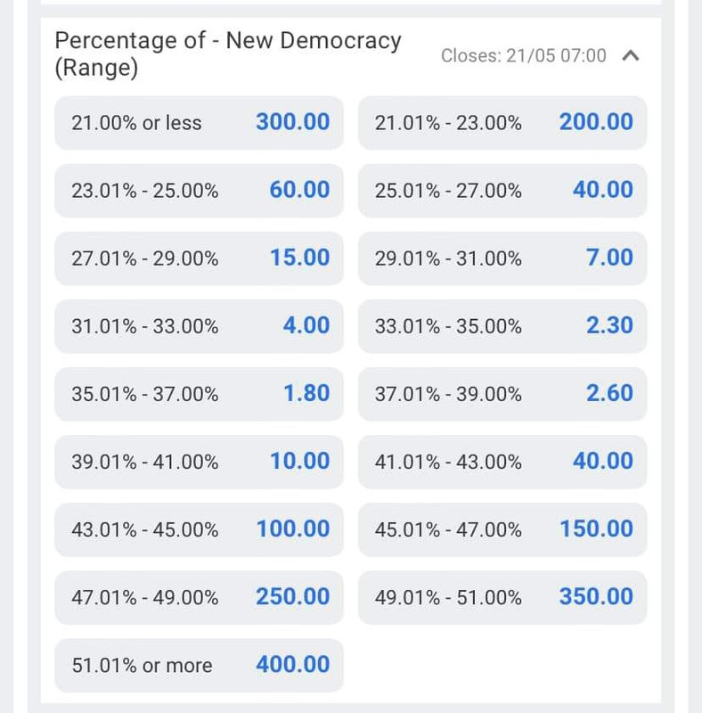The width and height of the screenshot is (702, 713).
Task: Select 21.00% or less at 300.00
Action: point(199,123)
